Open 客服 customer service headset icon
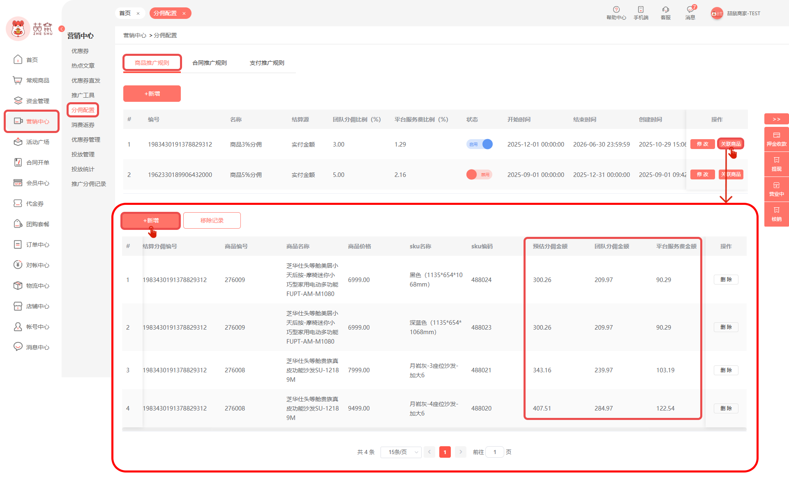 pos(665,10)
